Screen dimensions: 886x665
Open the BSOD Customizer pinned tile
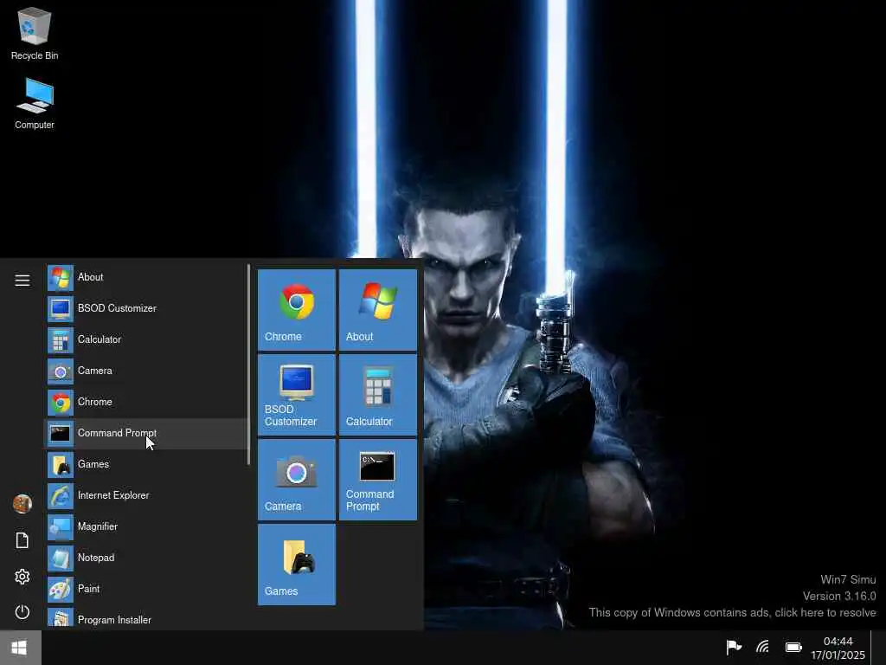(x=297, y=395)
